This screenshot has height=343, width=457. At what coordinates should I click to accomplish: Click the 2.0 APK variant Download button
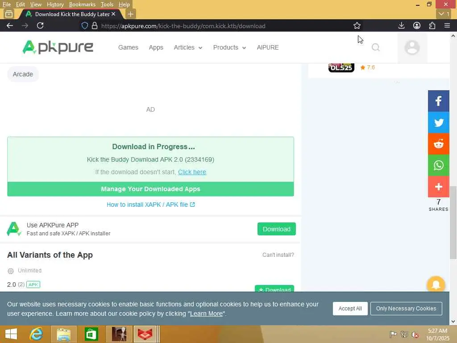274,289
